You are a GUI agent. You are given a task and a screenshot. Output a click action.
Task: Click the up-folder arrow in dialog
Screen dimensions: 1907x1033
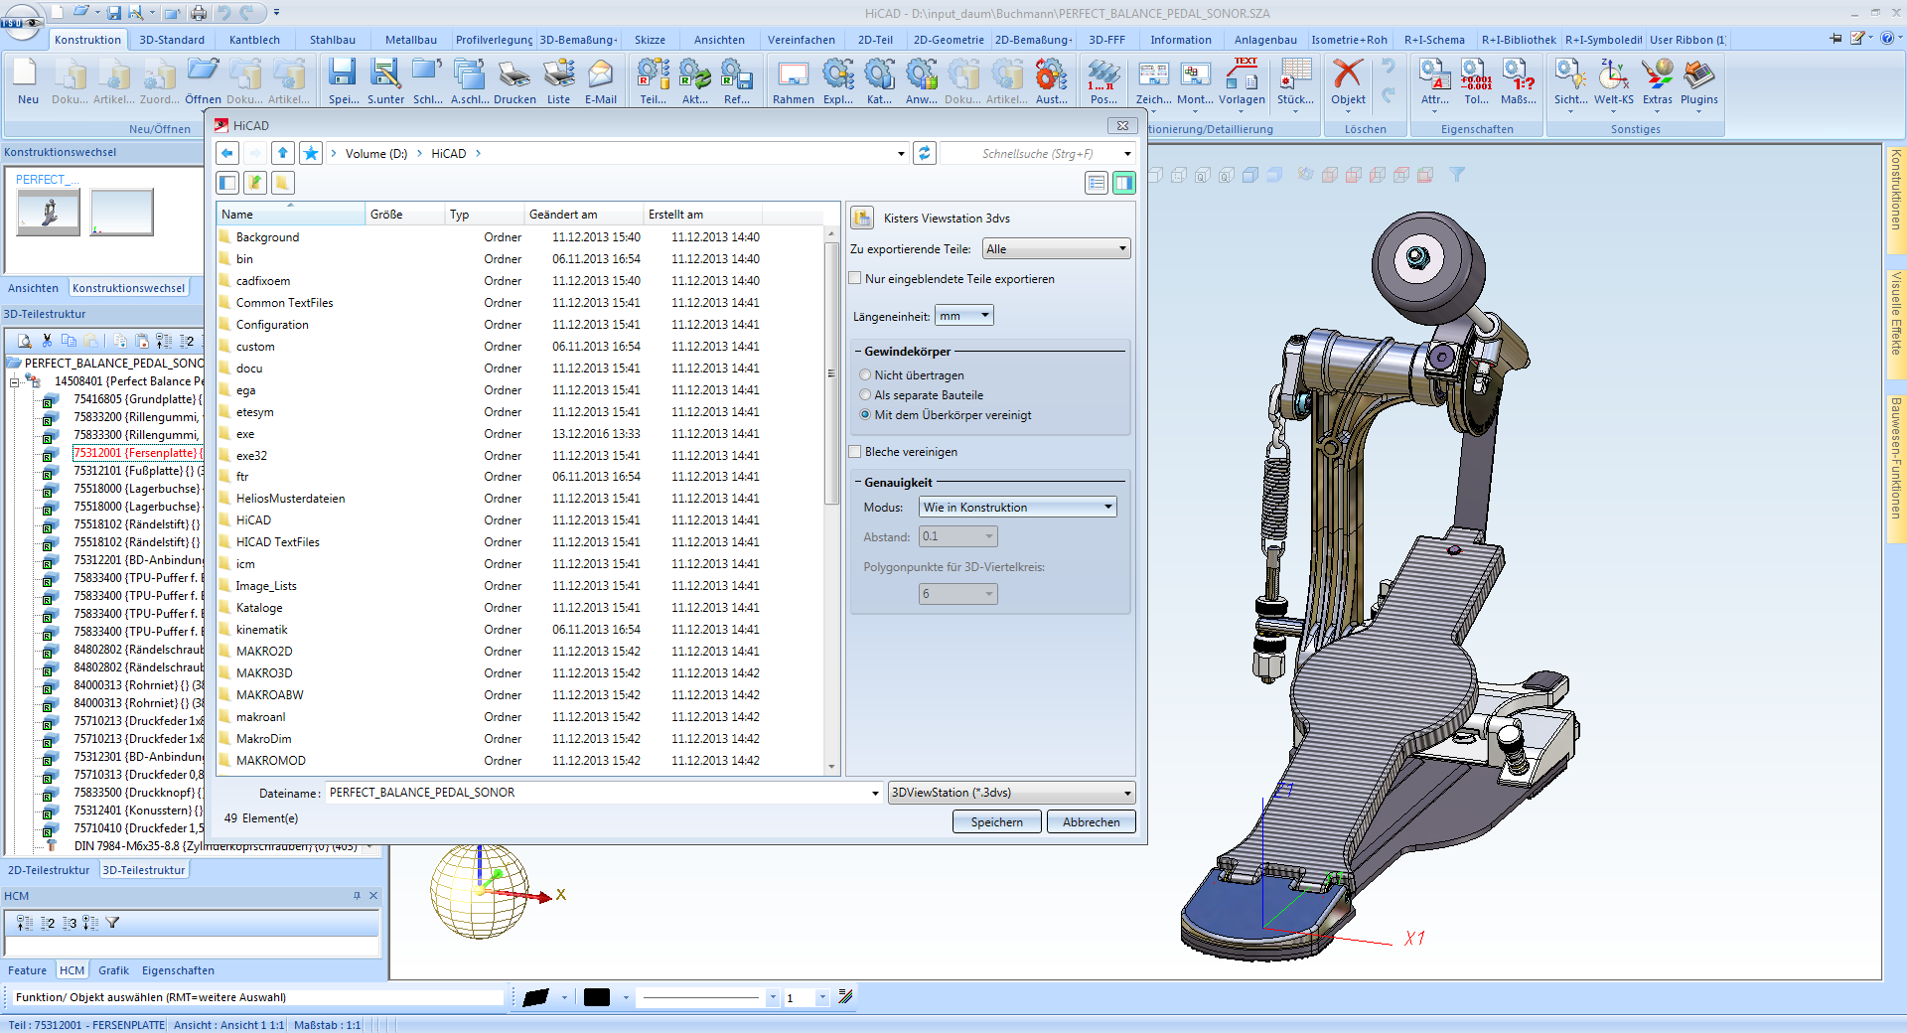tap(283, 153)
